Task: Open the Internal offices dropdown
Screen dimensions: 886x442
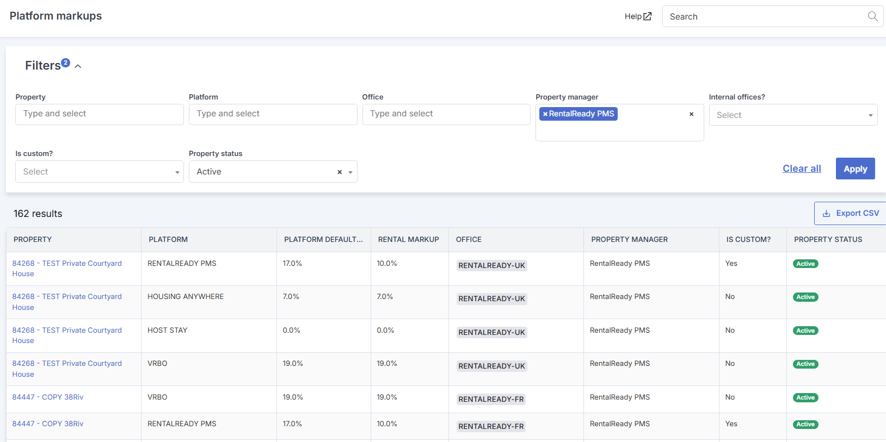Action: coord(793,115)
